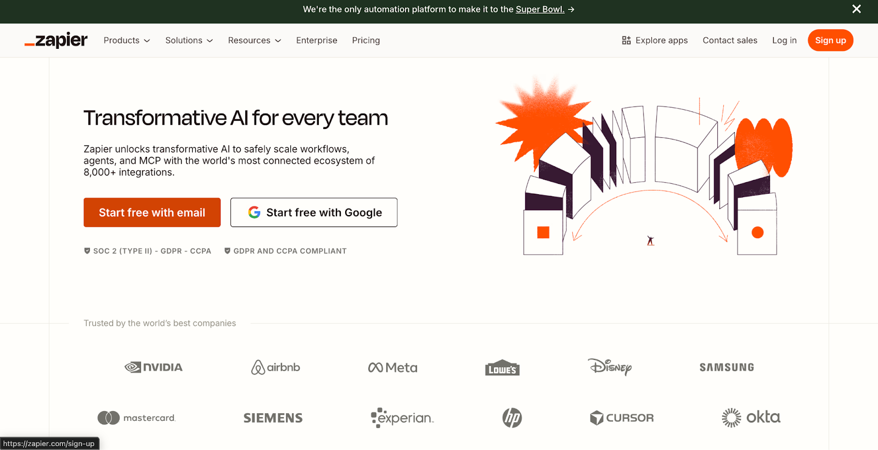Click the Experian logo
This screenshot has height=450, width=878.
coord(402,418)
